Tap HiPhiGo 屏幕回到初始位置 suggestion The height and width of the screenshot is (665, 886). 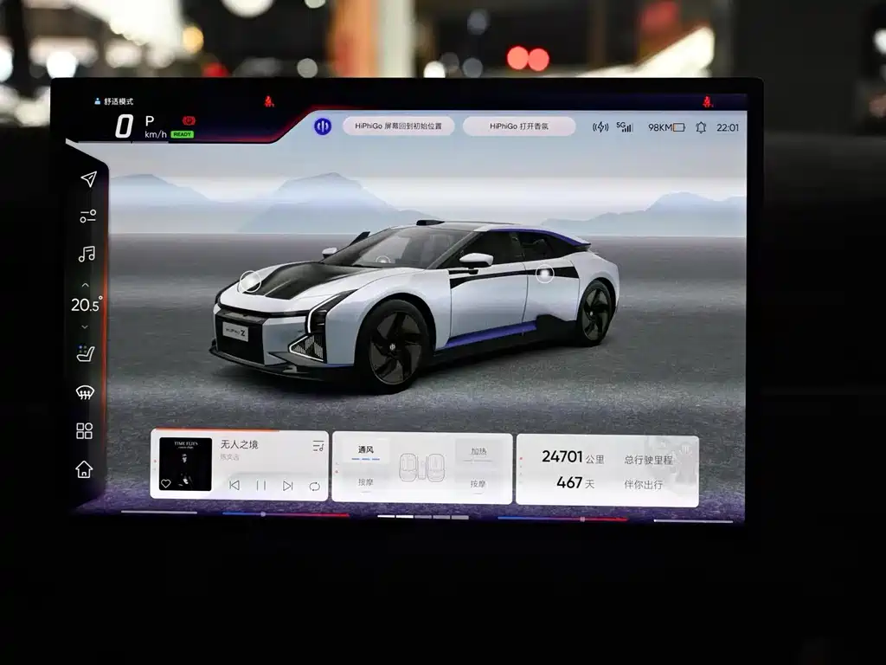tap(398, 126)
